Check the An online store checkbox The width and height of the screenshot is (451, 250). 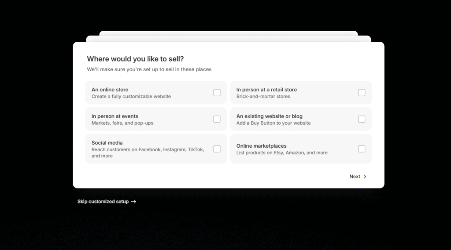point(217,93)
